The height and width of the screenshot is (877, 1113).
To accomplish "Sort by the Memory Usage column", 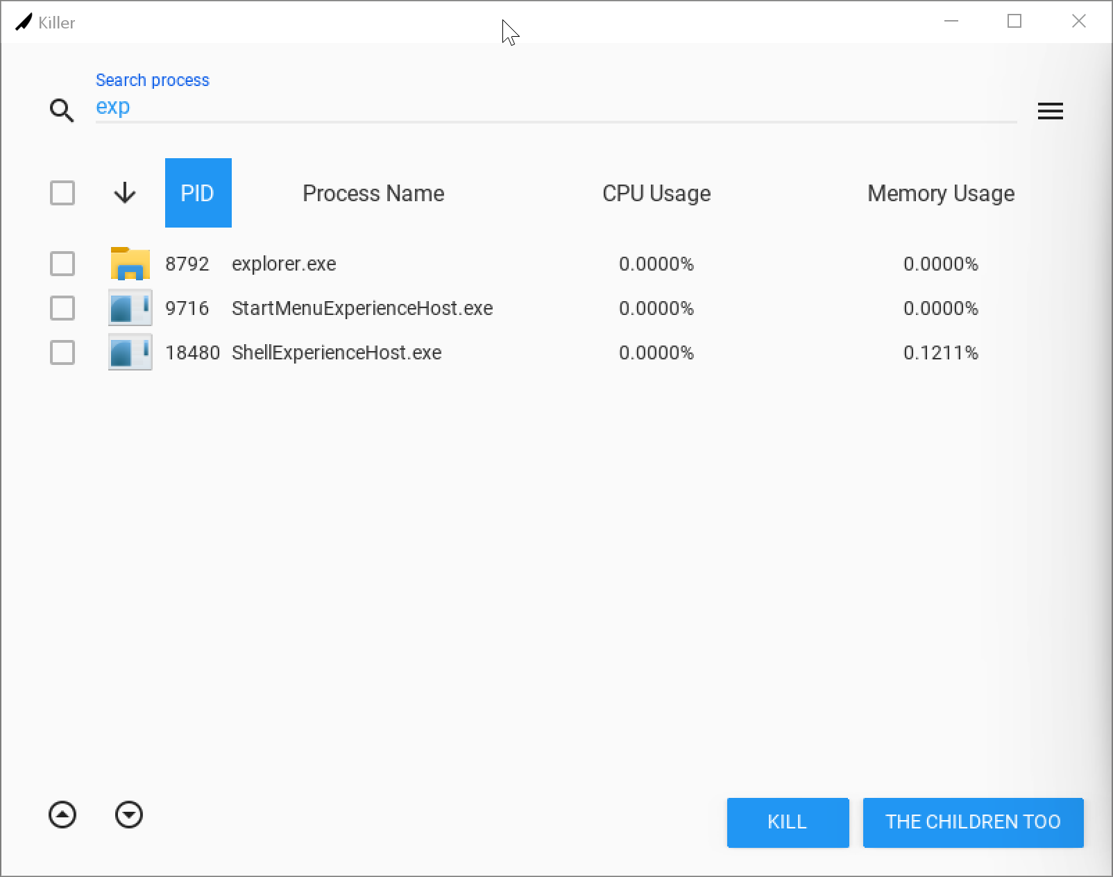I will (x=941, y=193).
